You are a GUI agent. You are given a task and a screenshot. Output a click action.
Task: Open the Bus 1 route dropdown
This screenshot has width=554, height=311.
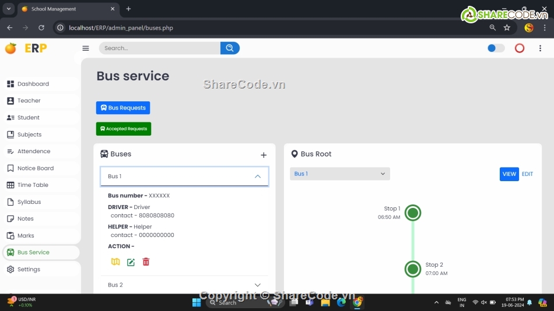[340, 174]
